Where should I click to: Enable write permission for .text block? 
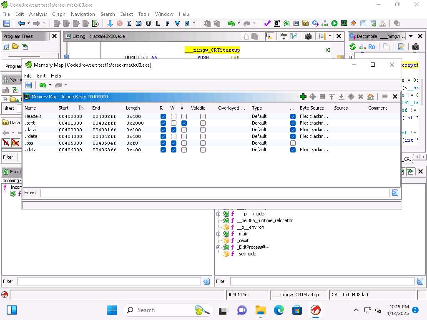[173, 123]
